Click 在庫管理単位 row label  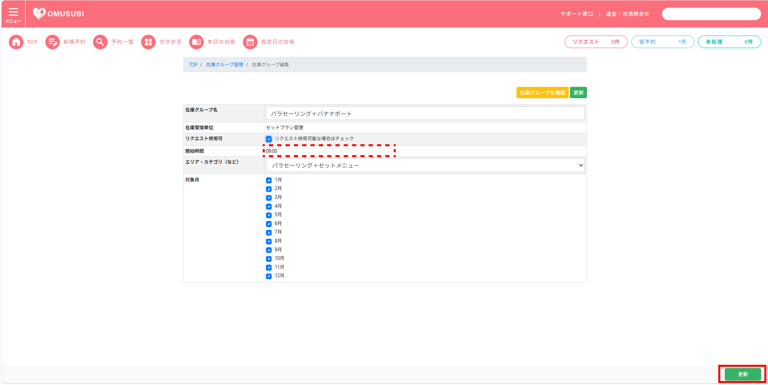coord(199,128)
